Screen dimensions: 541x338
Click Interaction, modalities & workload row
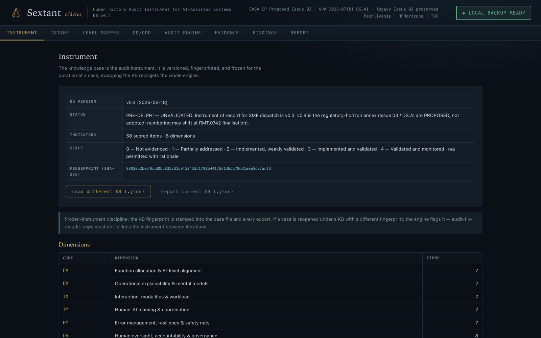pos(270,296)
